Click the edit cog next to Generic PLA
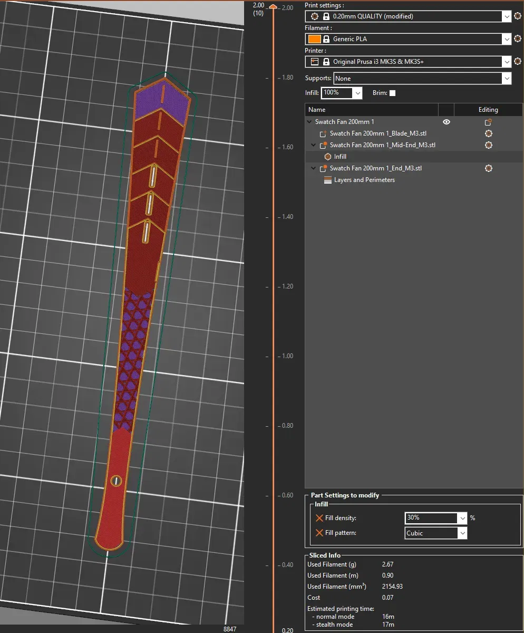 tap(518, 39)
